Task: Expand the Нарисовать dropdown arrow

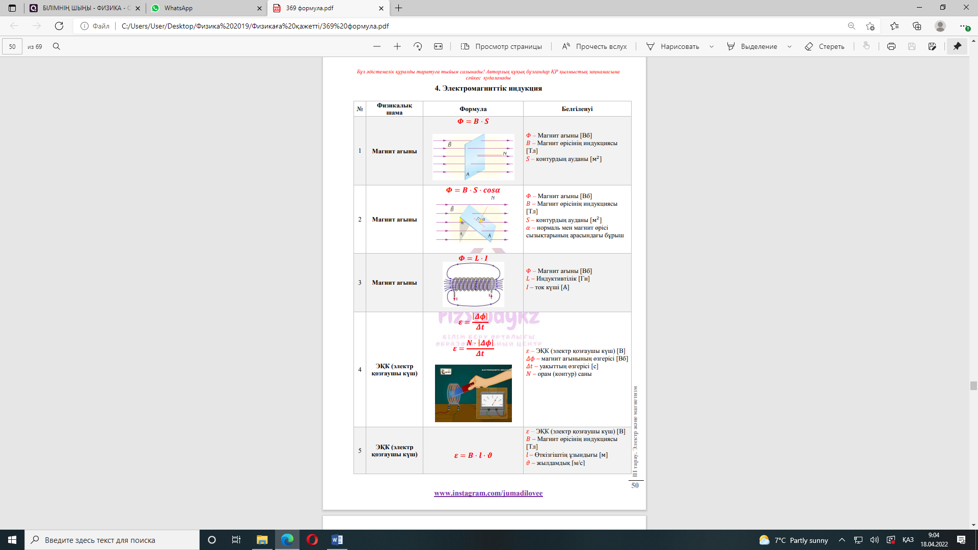Action: pos(712,46)
